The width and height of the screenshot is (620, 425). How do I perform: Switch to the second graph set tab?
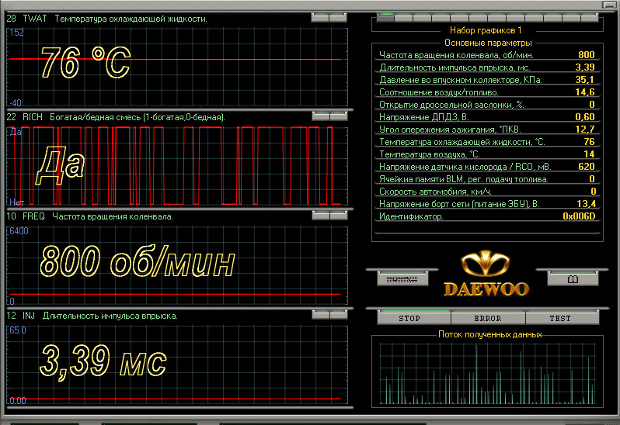pyautogui.click(x=404, y=18)
